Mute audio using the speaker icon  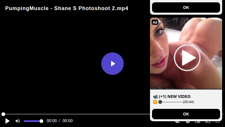[18, 121]
